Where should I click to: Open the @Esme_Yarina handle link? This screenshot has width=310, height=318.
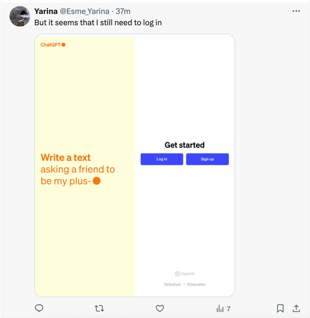pyautogui.click(x=85, y=11)
